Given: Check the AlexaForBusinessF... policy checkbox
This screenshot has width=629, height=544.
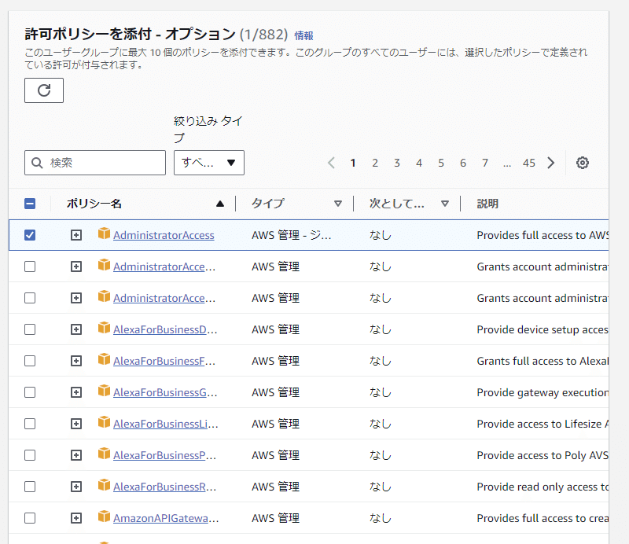Looking at the screenshot, I should pos(30,361).
